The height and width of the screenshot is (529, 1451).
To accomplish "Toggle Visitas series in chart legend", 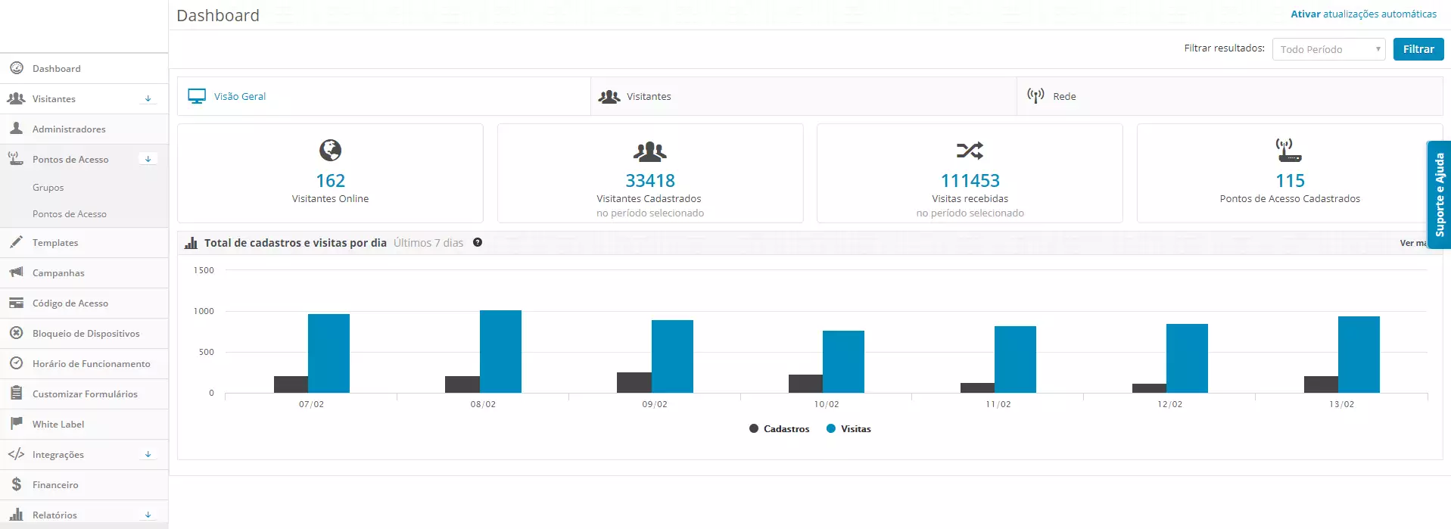I will point(849,428).
